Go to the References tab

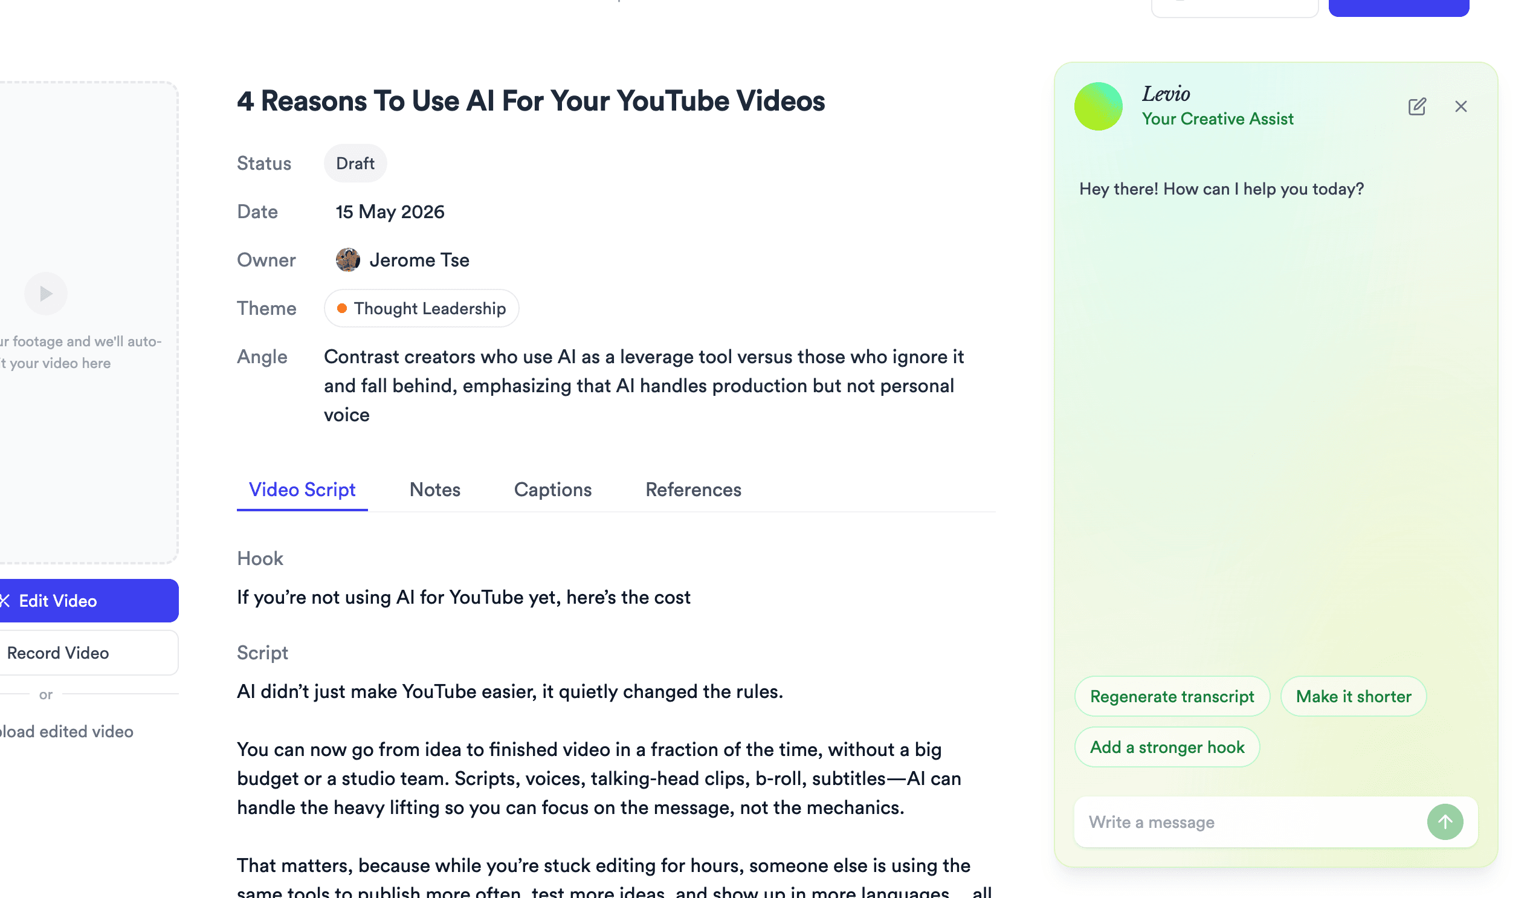pyautogui.click(x=692, y=489)
